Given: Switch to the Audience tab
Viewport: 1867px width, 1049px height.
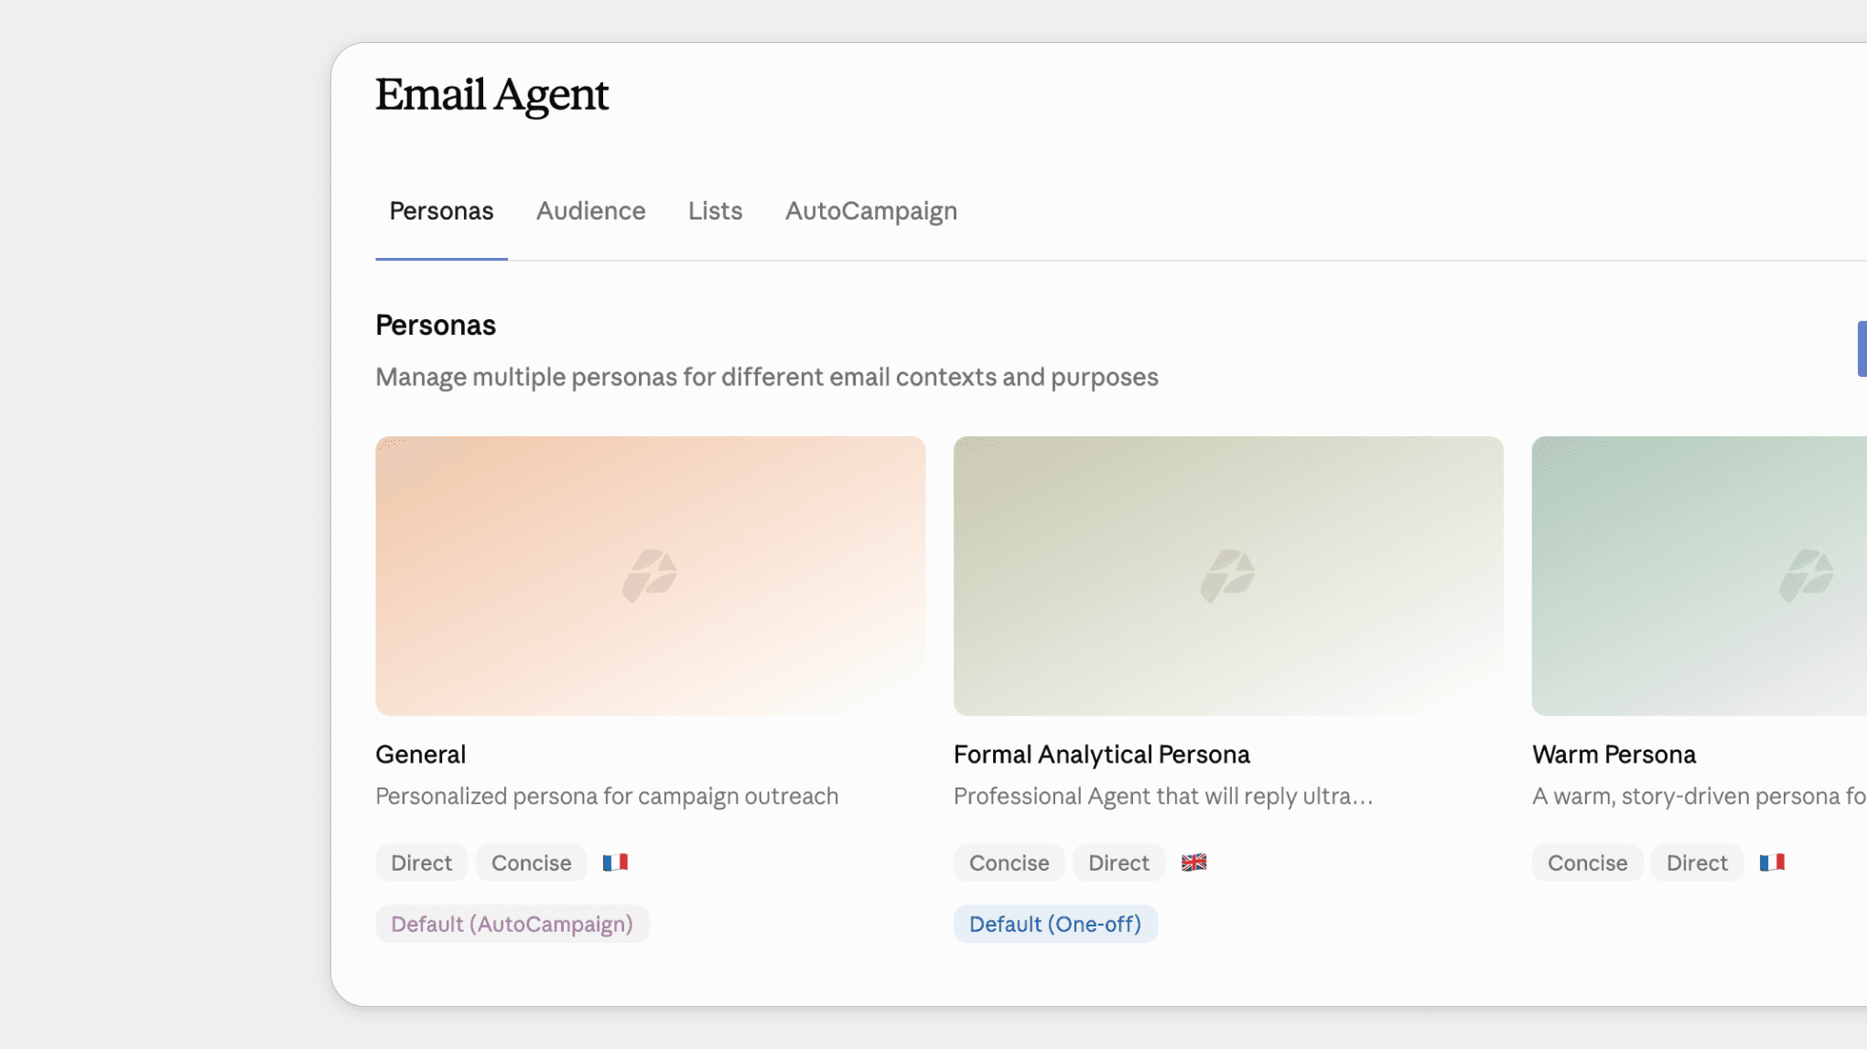Looking at the screenshot, I should click(x=590, y=211).
